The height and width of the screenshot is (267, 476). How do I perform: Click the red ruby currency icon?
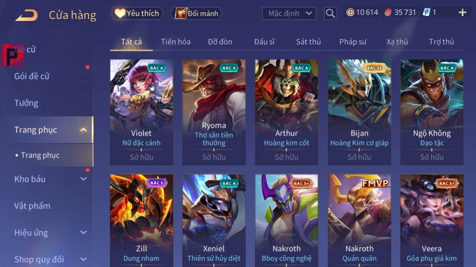(388, 12)
